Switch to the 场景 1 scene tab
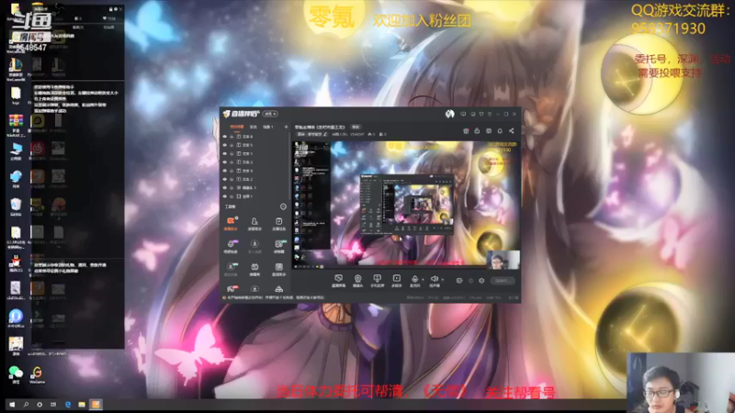735x413 pixels. pyautogui.click(x=268, y=127)
